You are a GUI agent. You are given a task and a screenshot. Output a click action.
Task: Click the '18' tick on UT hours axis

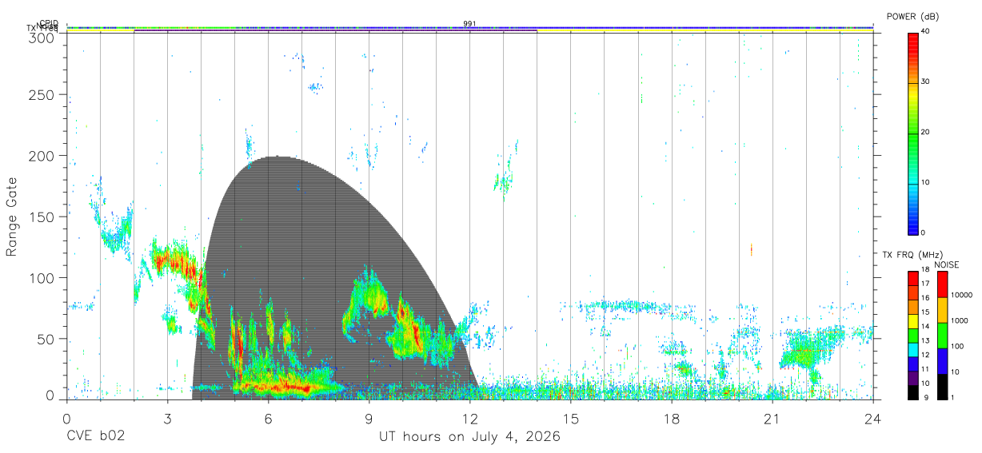point(672,418)
